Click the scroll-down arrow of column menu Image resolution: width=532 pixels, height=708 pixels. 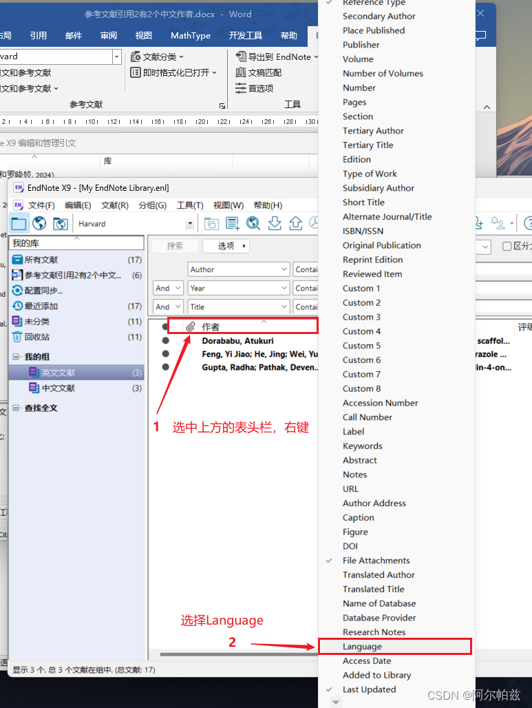pyautogui.click(x=335, y=702)
